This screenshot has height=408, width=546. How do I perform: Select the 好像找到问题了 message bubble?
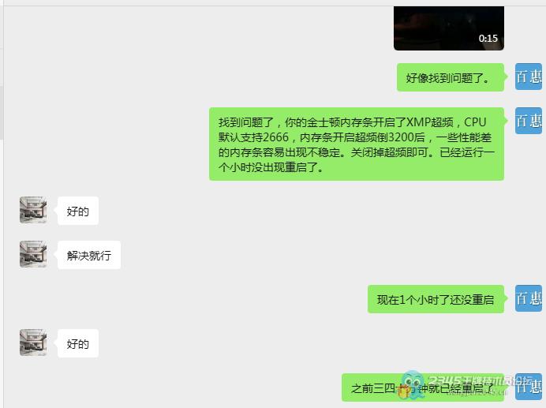point(451,77)
